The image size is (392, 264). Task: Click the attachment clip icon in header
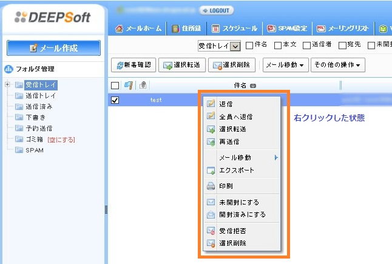coord(143,86)
